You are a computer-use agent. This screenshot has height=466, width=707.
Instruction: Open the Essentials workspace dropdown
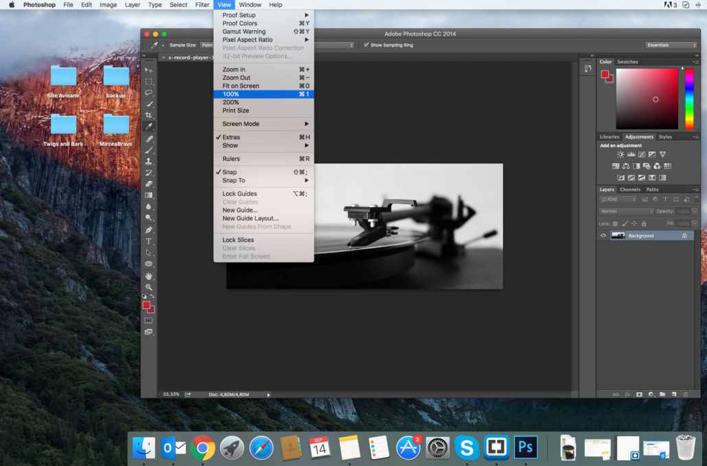[x=671, y=45]
